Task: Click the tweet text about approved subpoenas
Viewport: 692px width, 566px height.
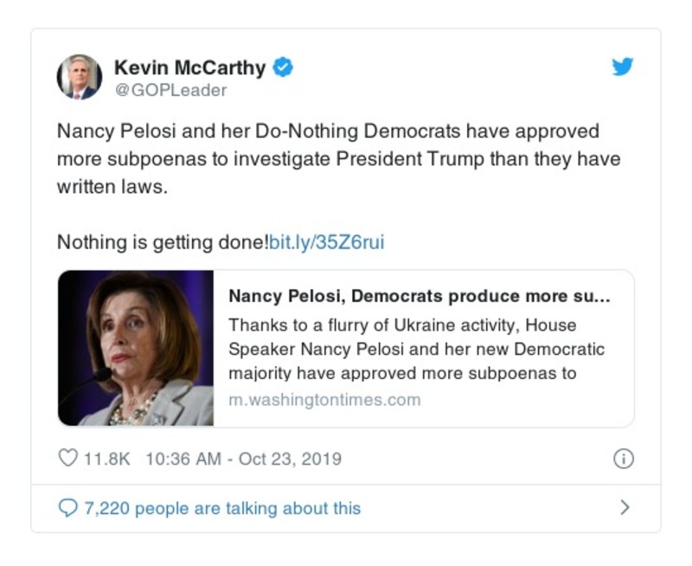Action: (x=338, y=146)
